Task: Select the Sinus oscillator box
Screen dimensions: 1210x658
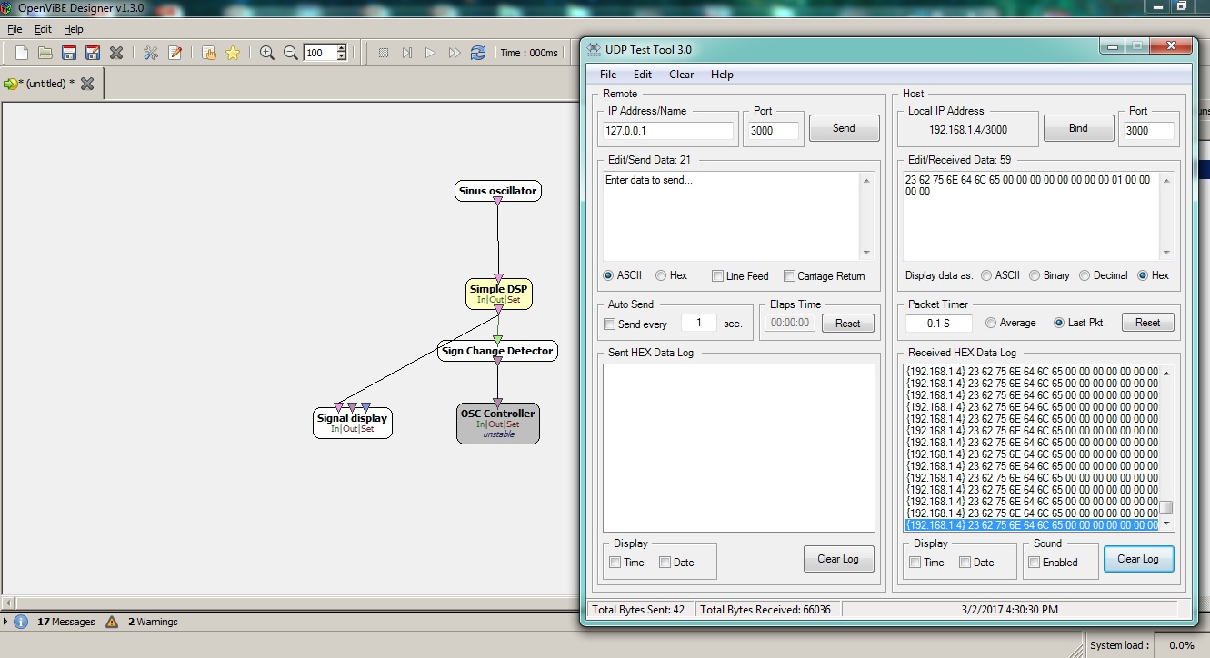Action: [498, 191]
